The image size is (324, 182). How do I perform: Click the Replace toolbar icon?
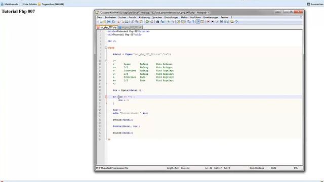pos(163,22)
